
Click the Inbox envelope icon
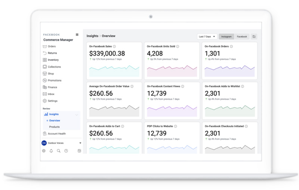44,94
